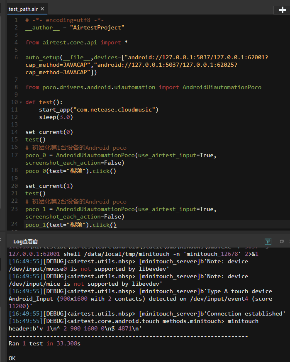Toggle the log filter icon
290x362 pixels.
point(268,241)
